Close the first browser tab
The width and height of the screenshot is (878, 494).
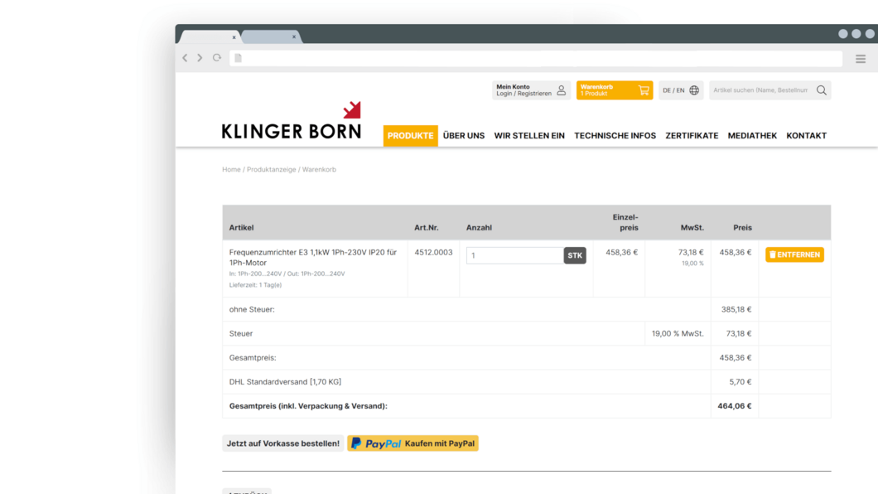pyautogui.click(x=234, y=37)
